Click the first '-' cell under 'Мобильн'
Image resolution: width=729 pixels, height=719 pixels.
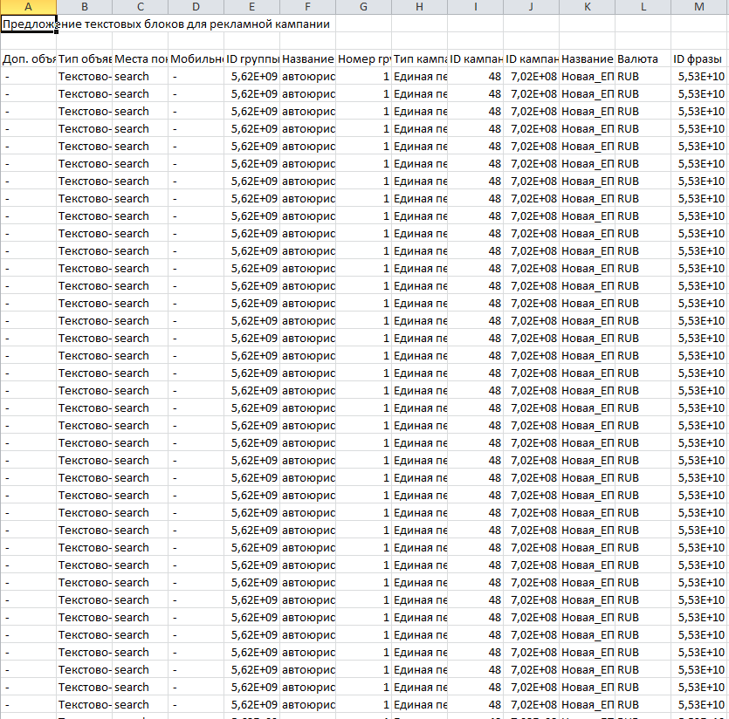tap(196, 76)
